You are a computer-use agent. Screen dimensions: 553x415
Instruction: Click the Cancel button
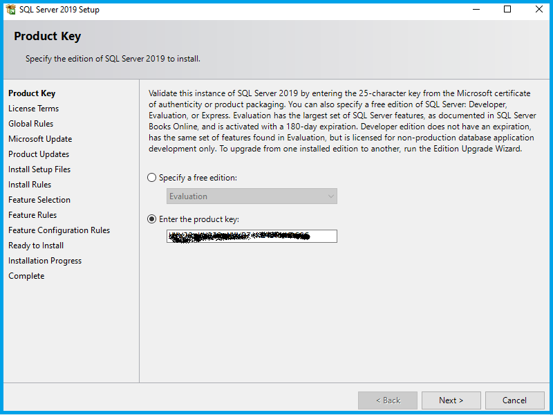click(x=514, y=400)
